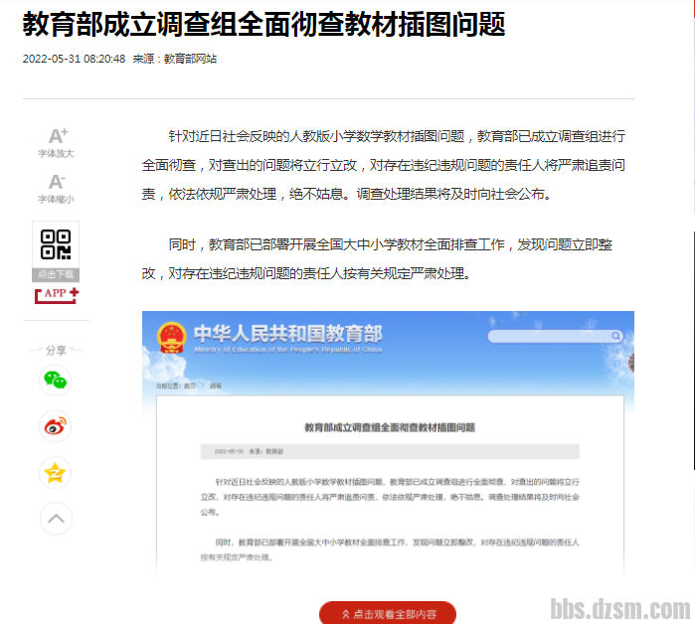Click the 教育部网站 source link
Viewport: 695px width, 624px height.
pyautogui.click(x=190, y=59)
